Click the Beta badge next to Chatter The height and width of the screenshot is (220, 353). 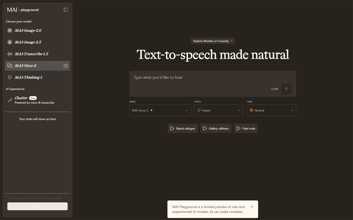pyautogui.click(x=33, y=98)
